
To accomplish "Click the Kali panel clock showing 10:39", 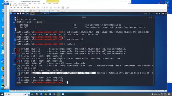I will click(147, 14).
